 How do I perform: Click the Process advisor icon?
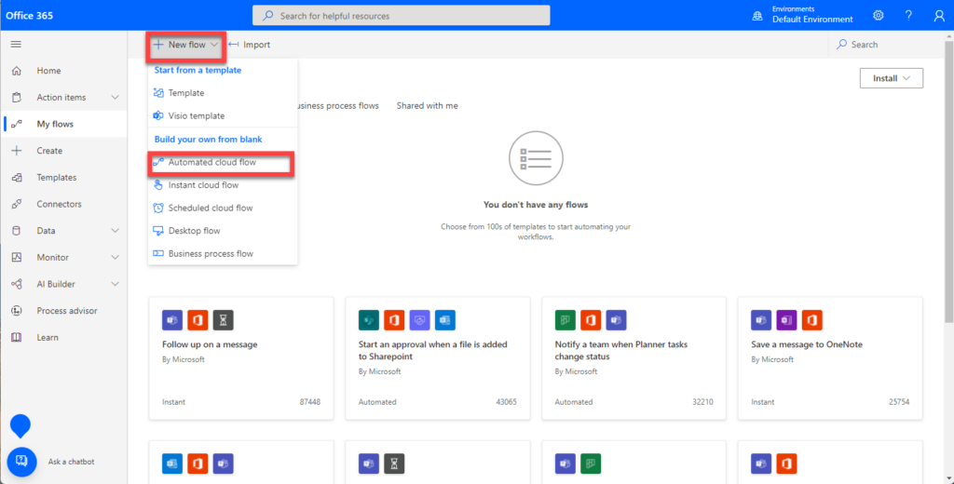[17, 311]
